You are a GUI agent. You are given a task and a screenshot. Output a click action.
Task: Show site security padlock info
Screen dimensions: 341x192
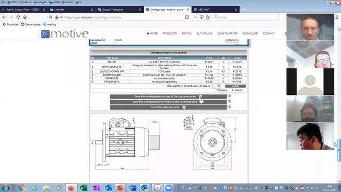pos(56,17)
